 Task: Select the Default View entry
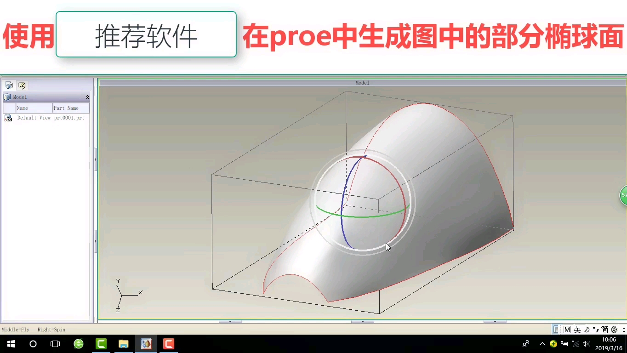34,118
